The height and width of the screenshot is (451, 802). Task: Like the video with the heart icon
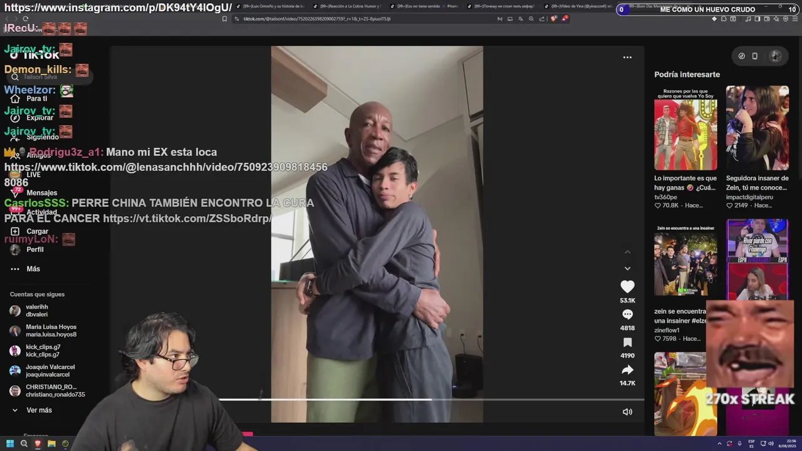pos(627,286)
